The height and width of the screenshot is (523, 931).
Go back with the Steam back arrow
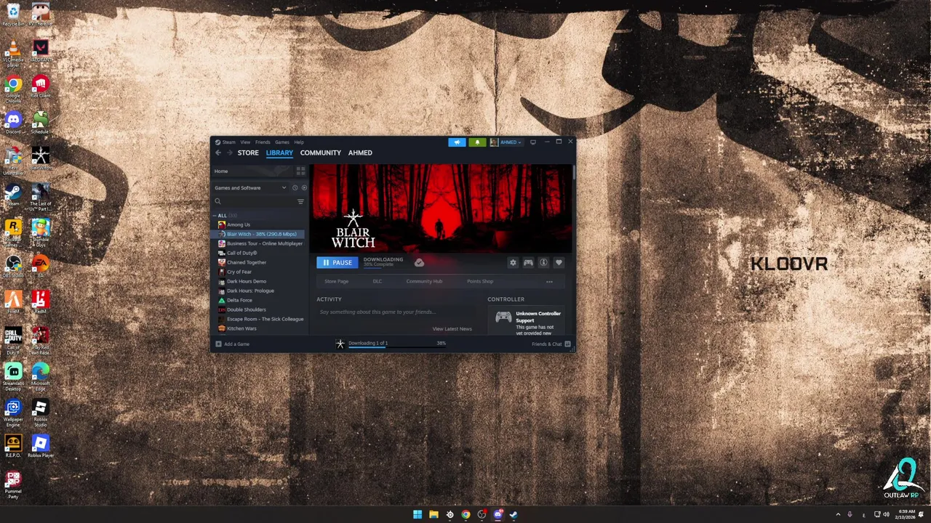(x=218, y=153)
